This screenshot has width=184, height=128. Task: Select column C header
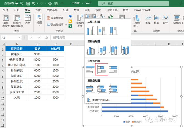55,44
